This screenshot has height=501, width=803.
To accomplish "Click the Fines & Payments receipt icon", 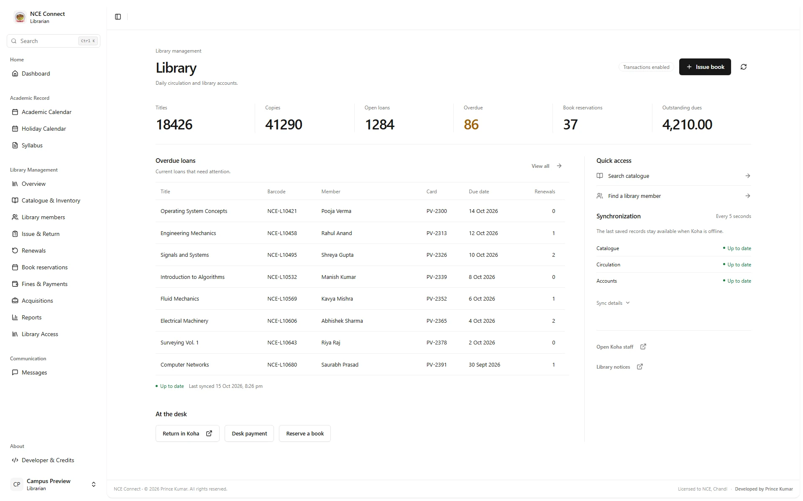I will click(x=15, y=284).
